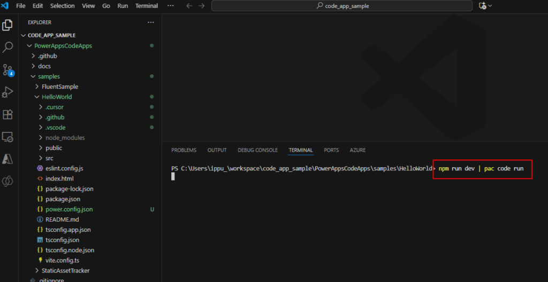Screen dimensions: 548x282
Task: Open the View menu
Action: point(88,5)
